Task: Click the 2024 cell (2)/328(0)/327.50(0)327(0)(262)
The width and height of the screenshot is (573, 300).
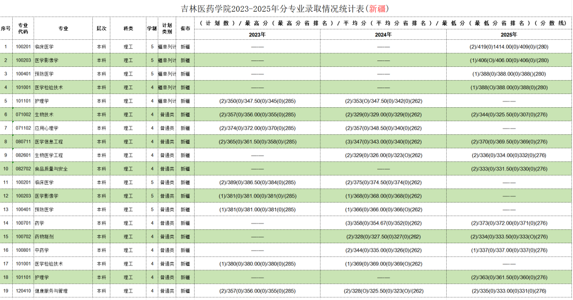Action: [x=384, y=237]
